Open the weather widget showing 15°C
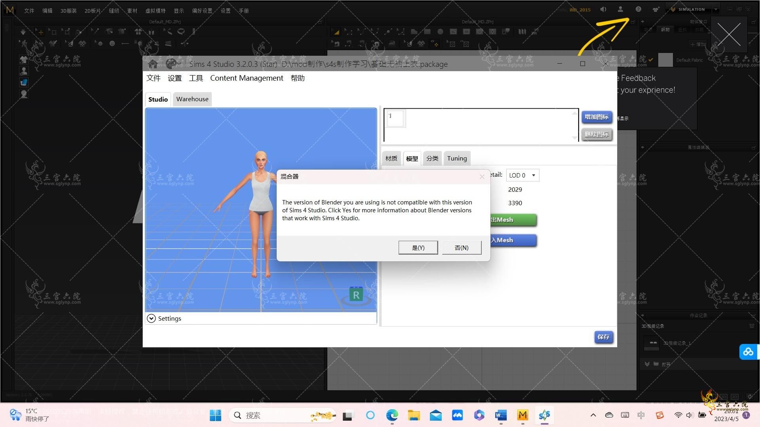 click(x=30, y=415)
